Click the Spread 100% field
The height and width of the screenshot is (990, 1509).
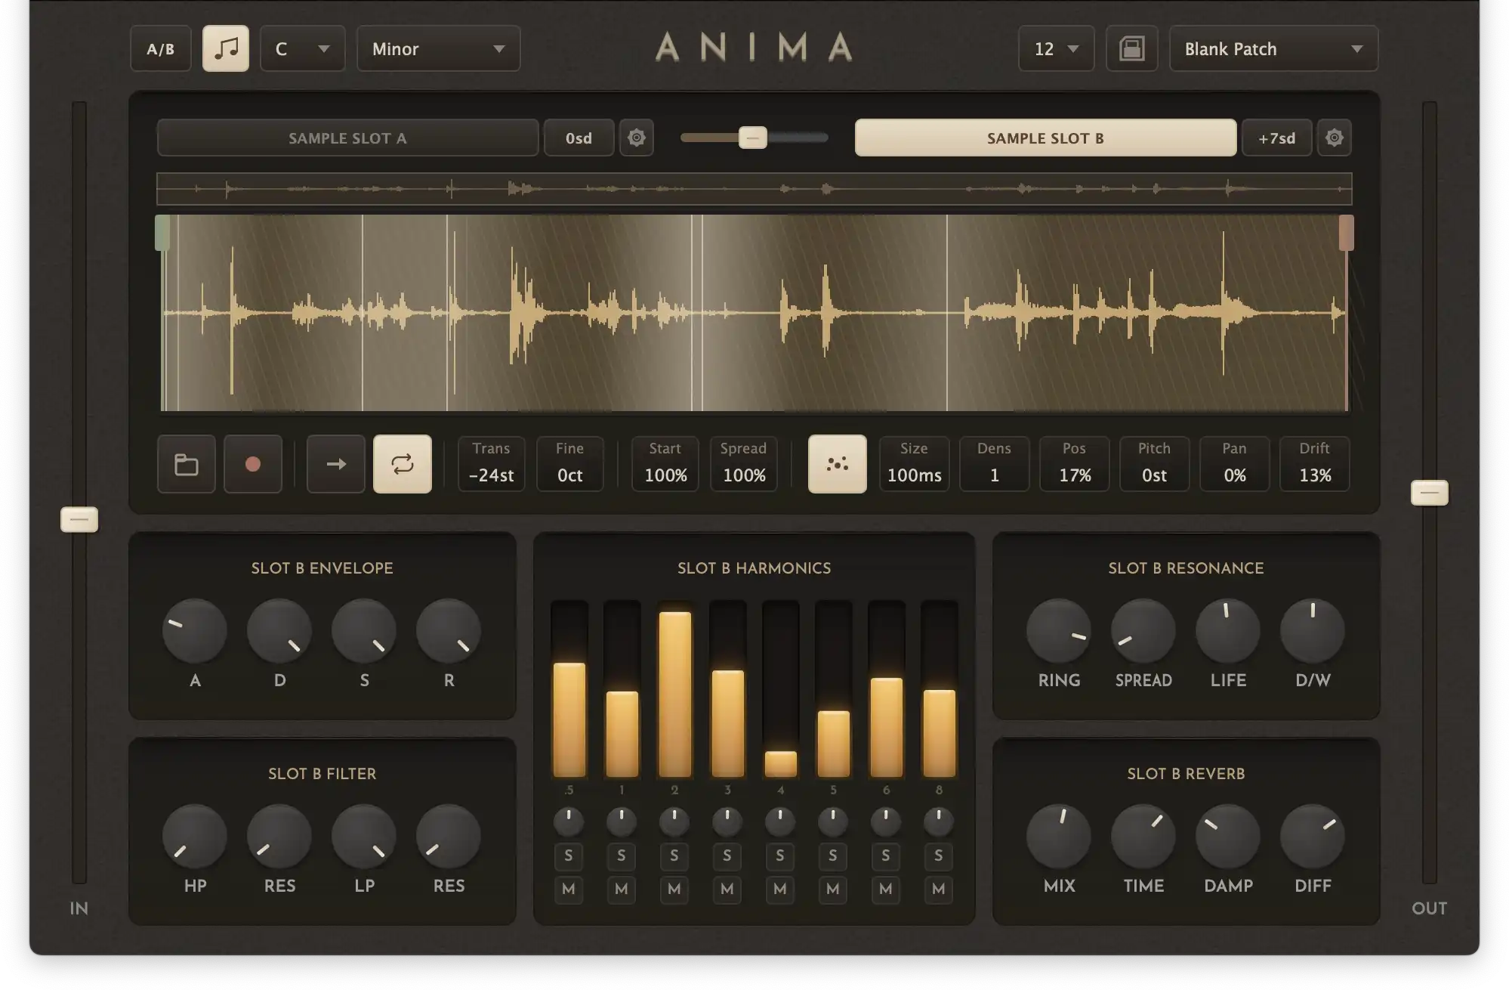pos(744,464)
